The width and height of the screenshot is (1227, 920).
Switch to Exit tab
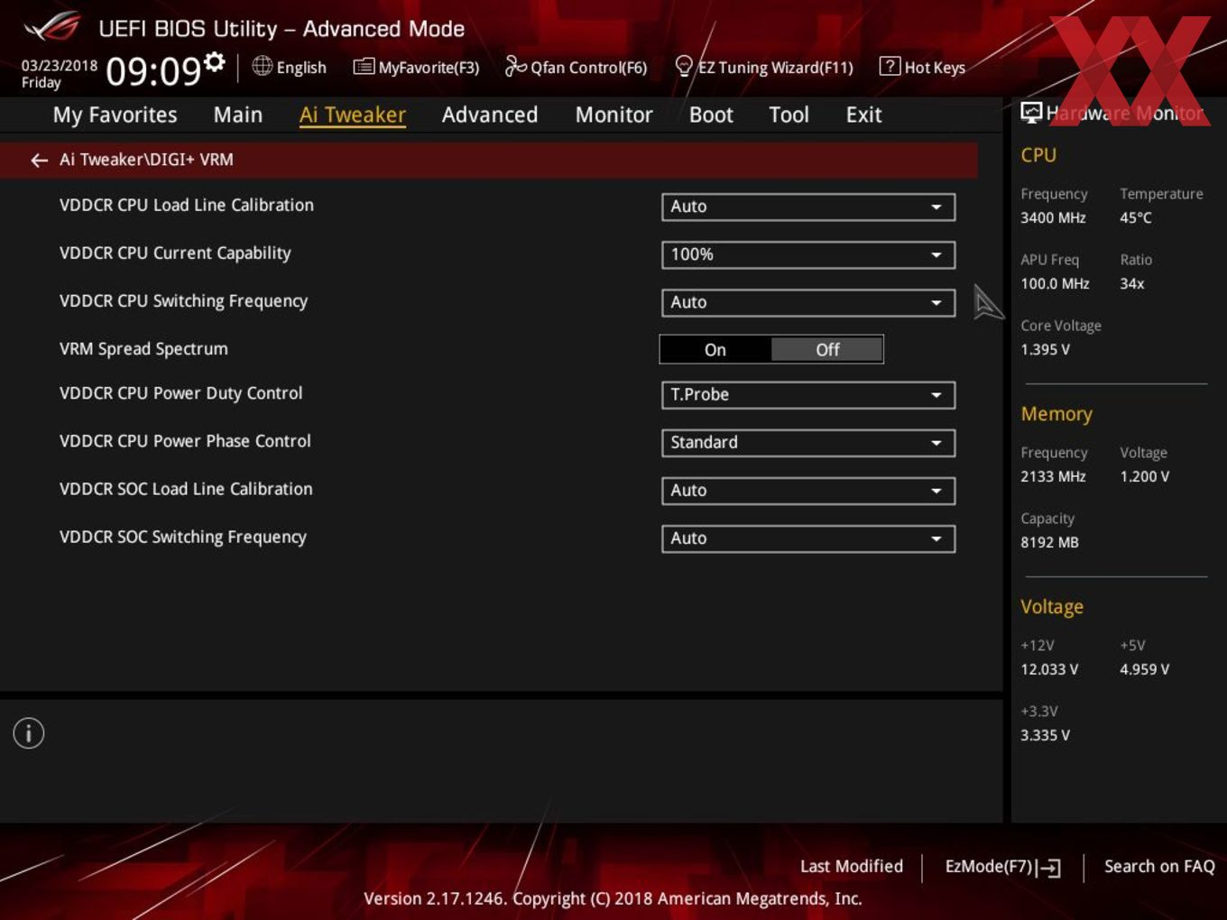pyautogui.click(x=863, y=115)
